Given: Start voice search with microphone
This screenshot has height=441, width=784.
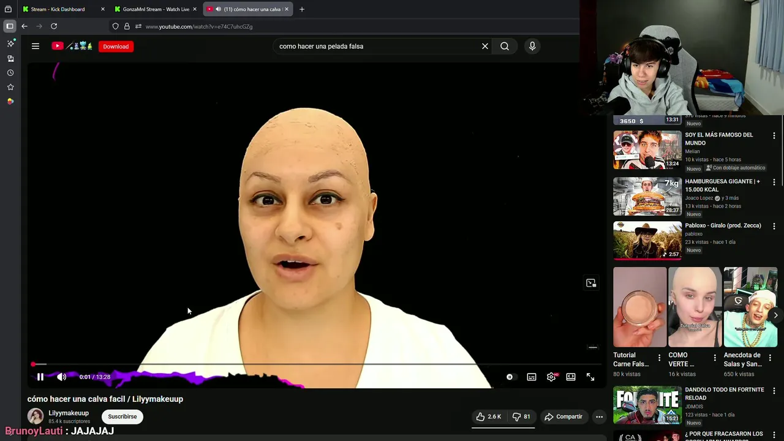Looking at the screenshot, I should pyautogui.click(x=532, y=46).
